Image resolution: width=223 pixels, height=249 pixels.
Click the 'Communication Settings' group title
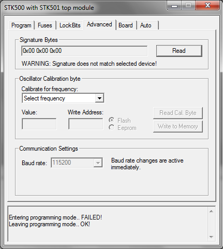(49, 149)
